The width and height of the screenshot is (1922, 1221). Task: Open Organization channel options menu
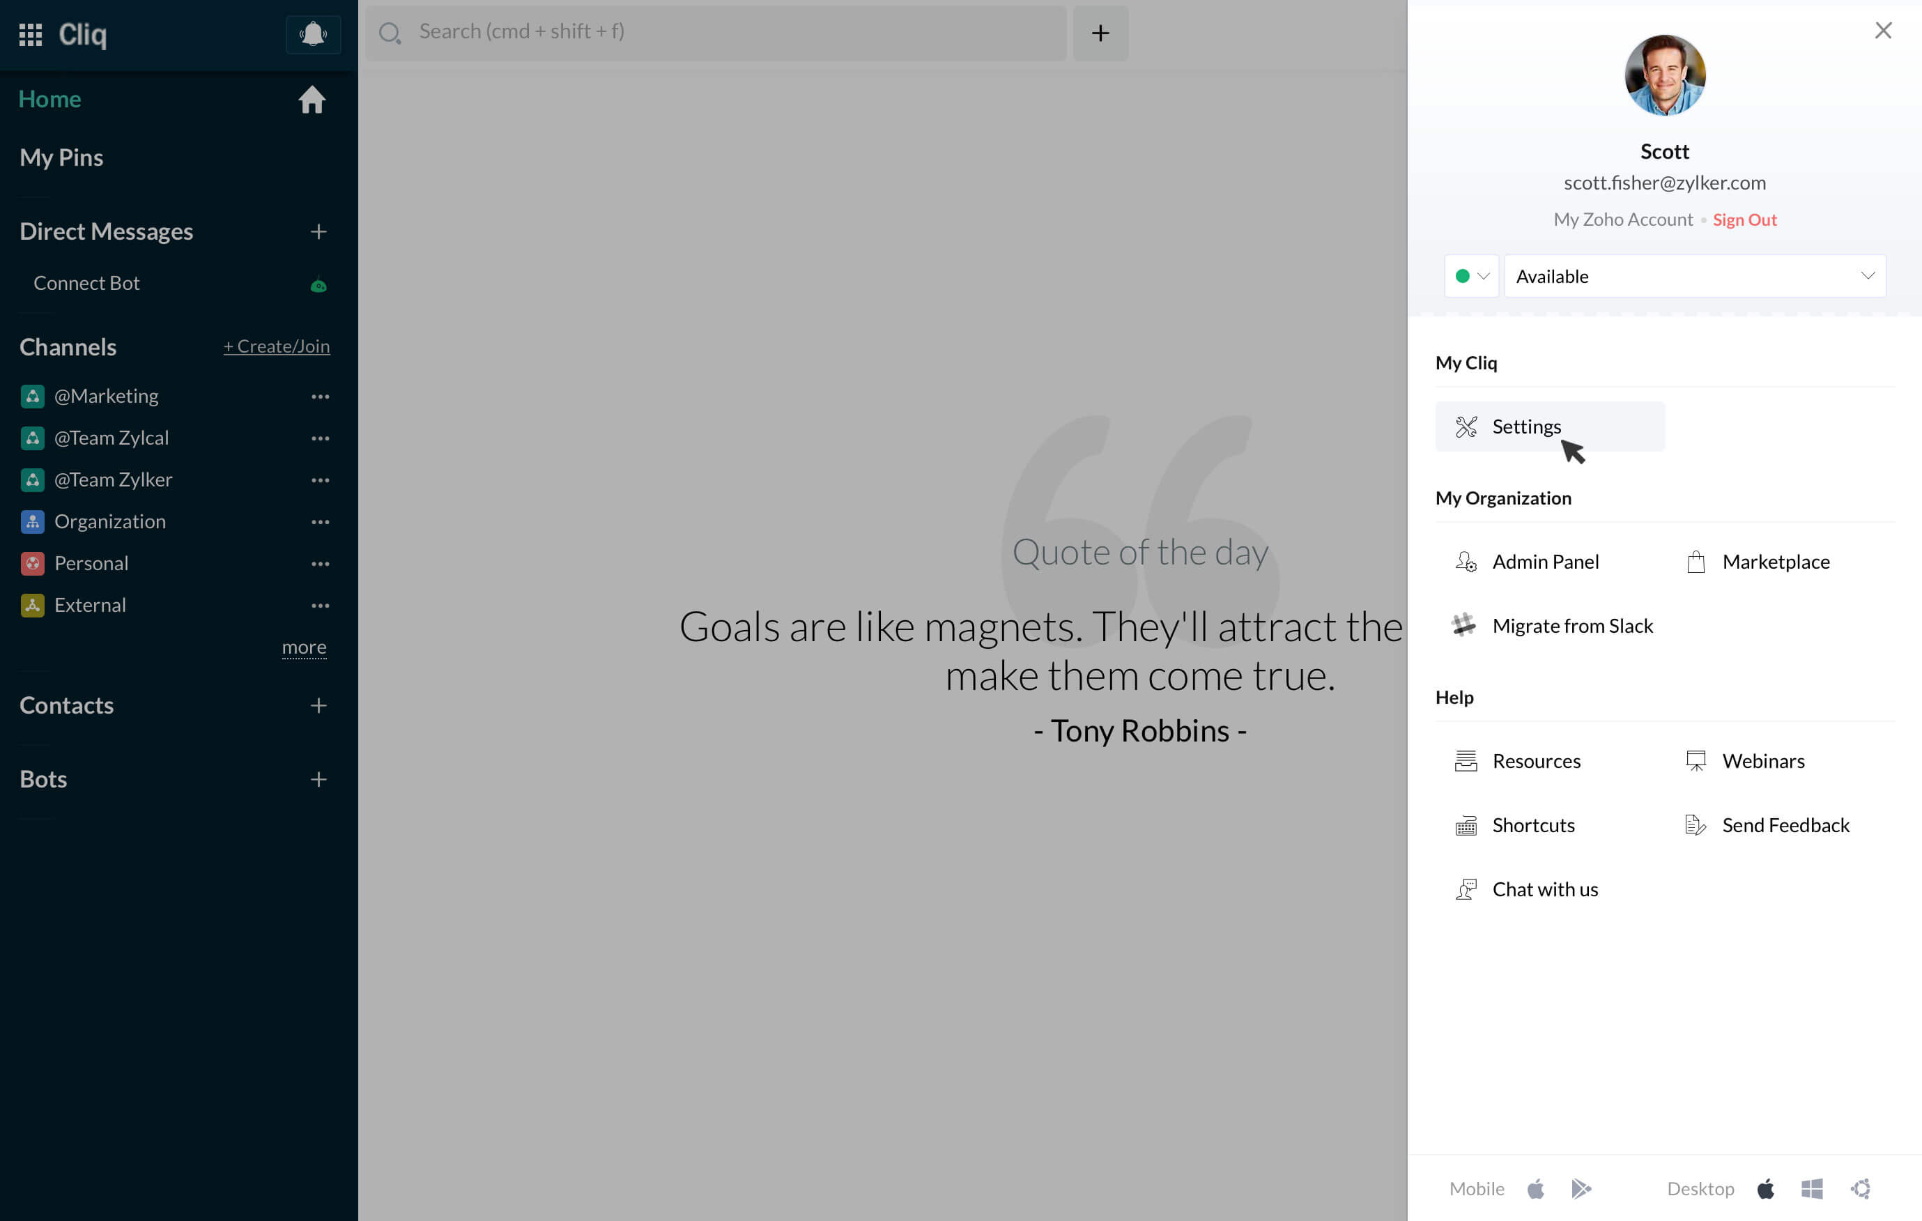(320, 522)
